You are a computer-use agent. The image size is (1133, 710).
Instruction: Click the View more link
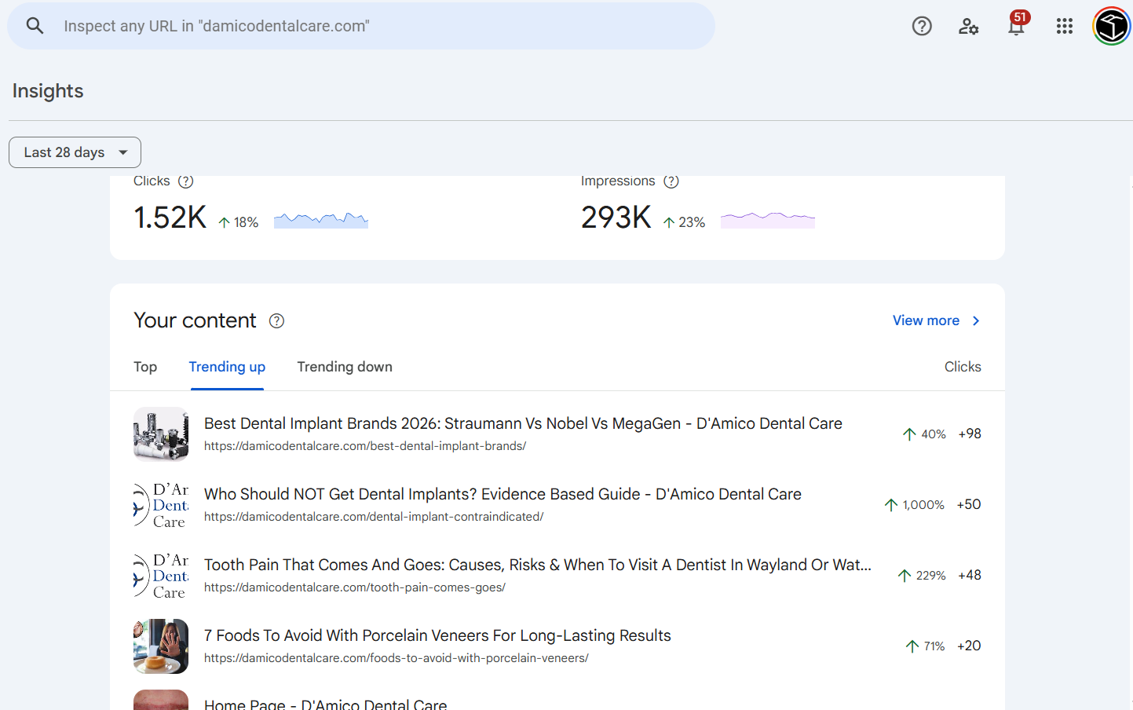926,320
